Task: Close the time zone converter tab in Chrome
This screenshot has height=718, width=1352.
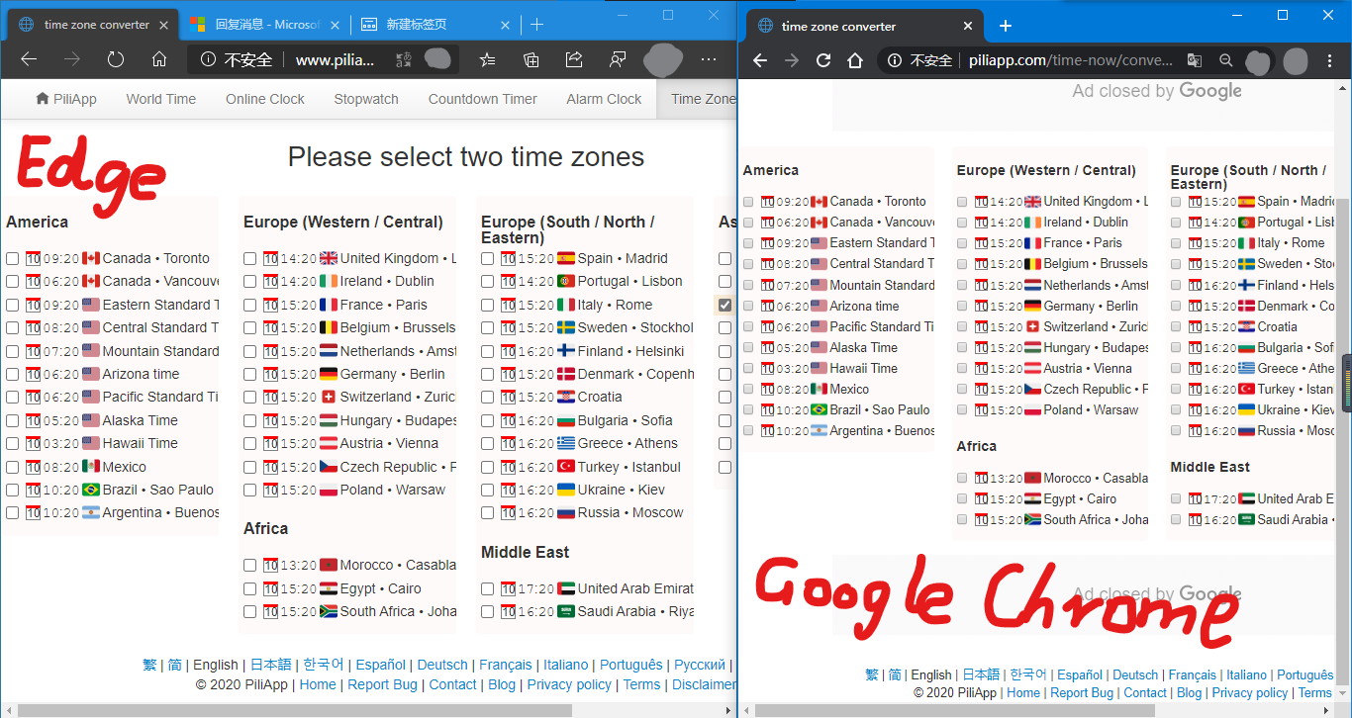Action: (x=969, y=26)
